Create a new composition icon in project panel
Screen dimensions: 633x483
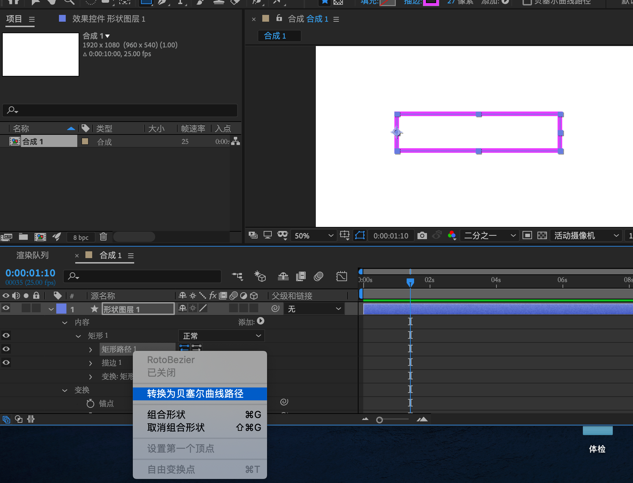click(40, 237)
